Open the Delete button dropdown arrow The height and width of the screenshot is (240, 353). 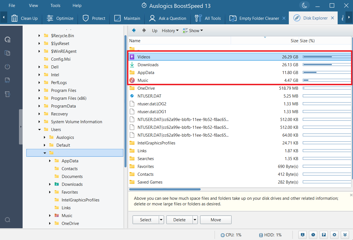point(195,220)
